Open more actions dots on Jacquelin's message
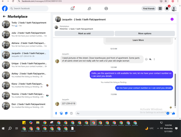This screenshot has width=181, height=137. point(154,59)
